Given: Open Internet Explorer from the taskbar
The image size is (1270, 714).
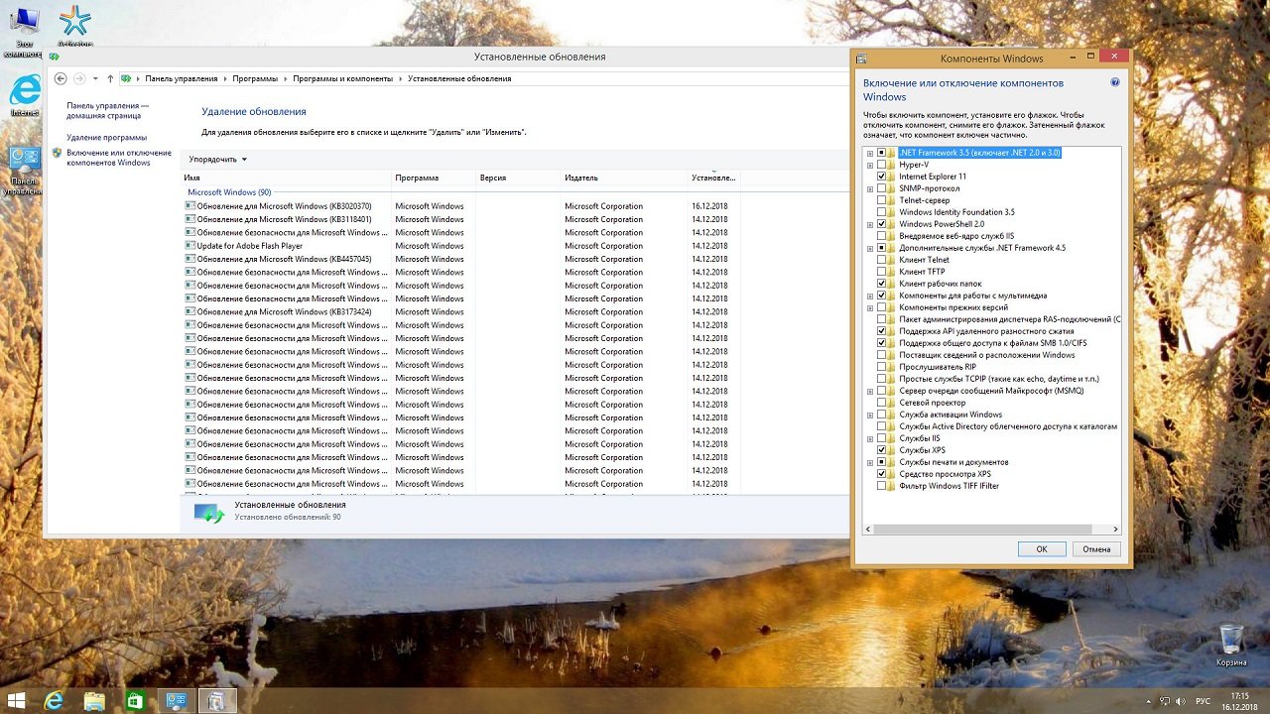Looking at the screenshot, I should tap(54, 700).
